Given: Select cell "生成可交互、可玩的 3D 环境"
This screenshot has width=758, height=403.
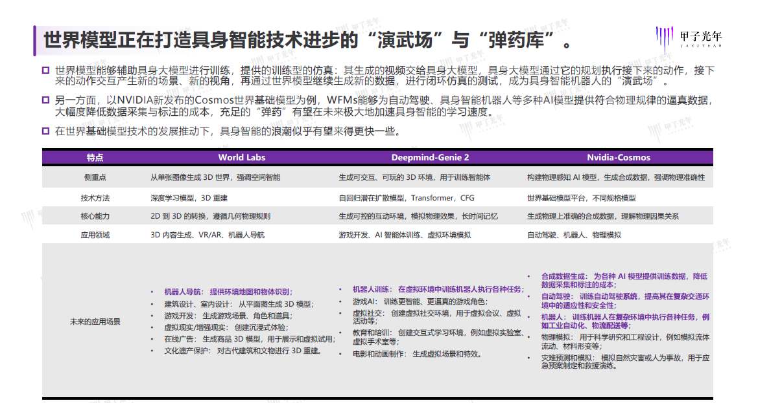Looking at the screenshot, I should (415, 177).
